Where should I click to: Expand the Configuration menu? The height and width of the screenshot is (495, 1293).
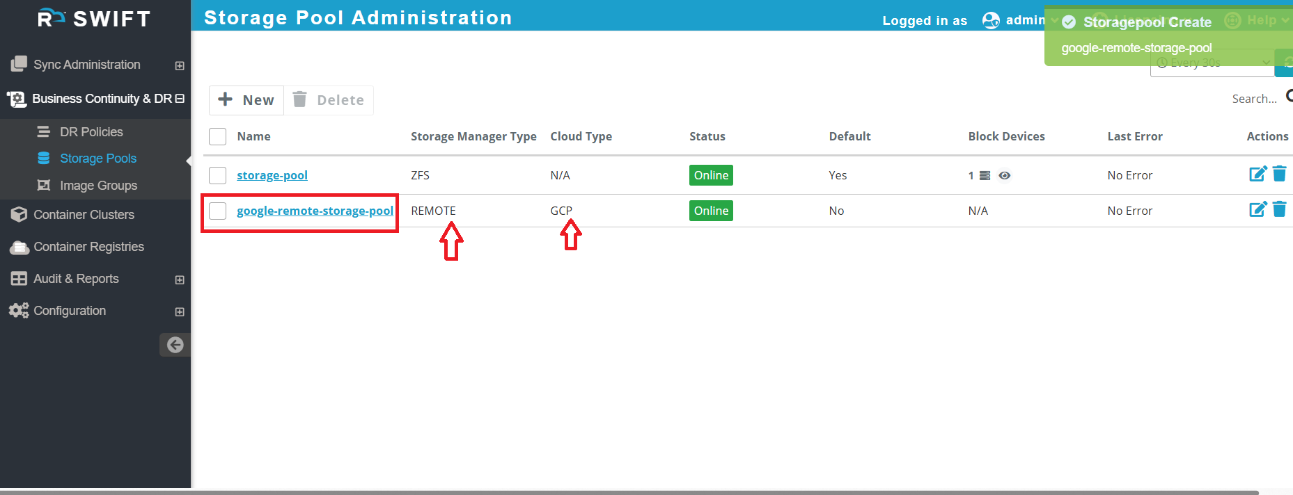(180, 311)
